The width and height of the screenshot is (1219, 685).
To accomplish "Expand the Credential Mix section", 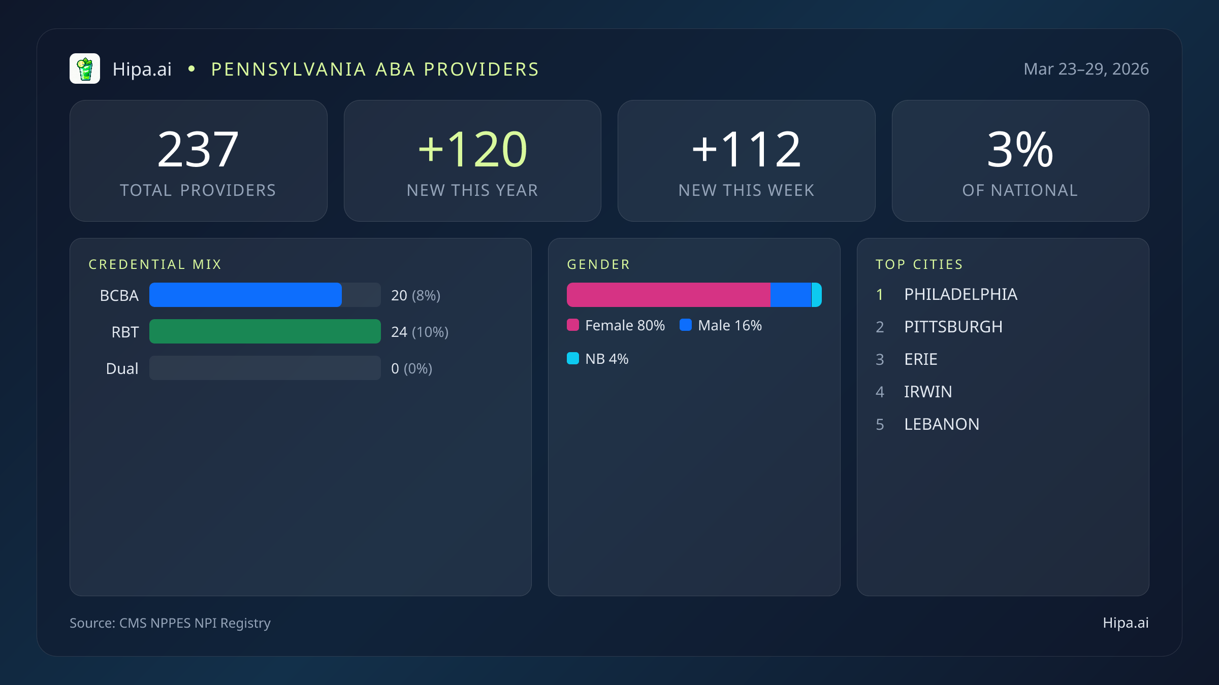I will point(155,264).
